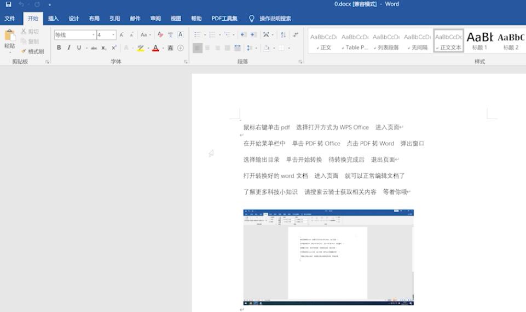This screenshot has height=312, width=526.
Task: Apply yellow text highlight color
Action: click(x=141, y=48)
